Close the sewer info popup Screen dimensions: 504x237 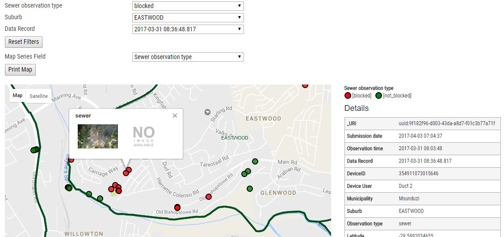click(175, 116)
